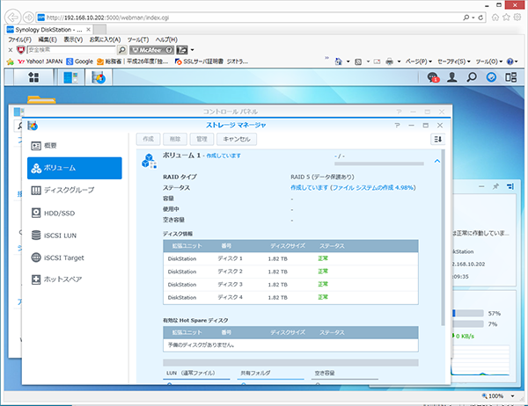Select iSCSI Target in the sidebar
This screenshot has width=528, height=406.
74,257
